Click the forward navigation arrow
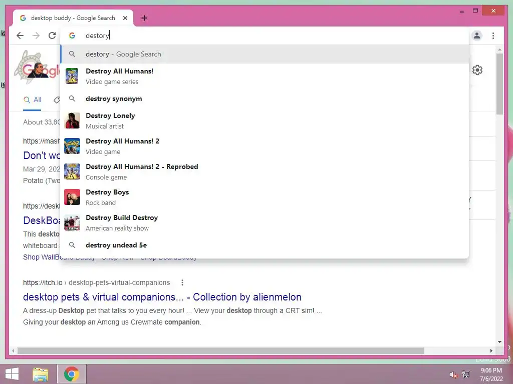The width and height of the screenshot is (513, 384). 36,35
